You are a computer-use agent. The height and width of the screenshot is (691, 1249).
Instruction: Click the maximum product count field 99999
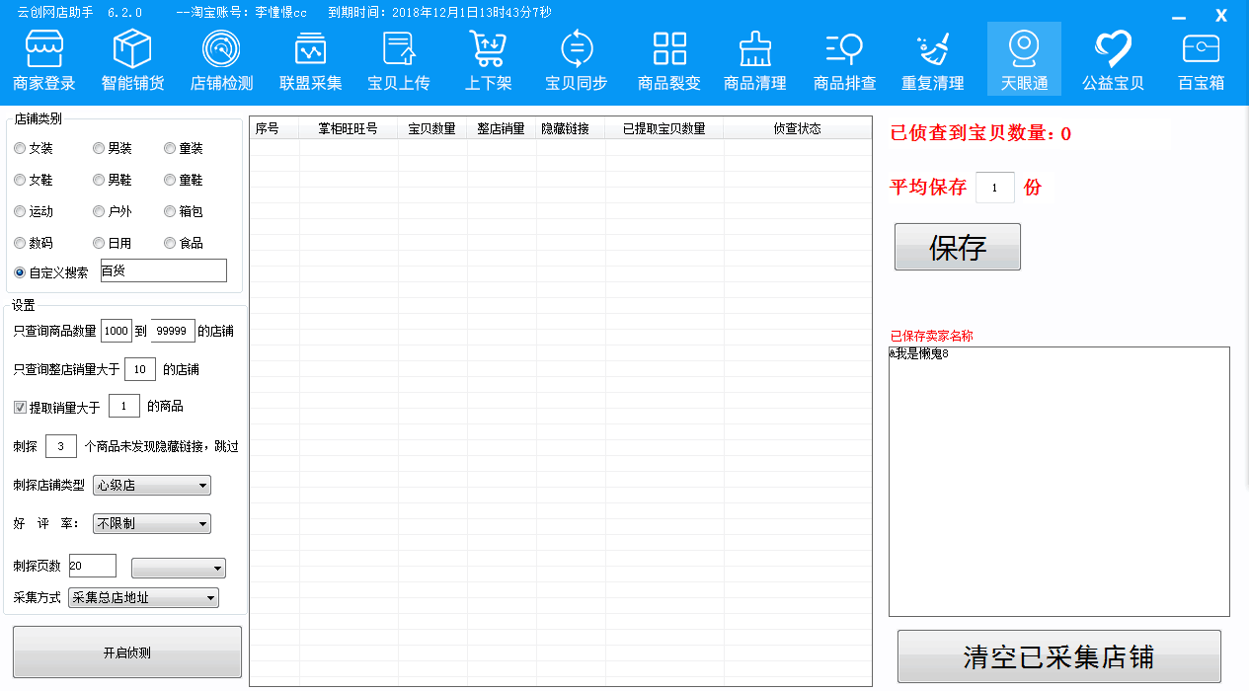173,331
